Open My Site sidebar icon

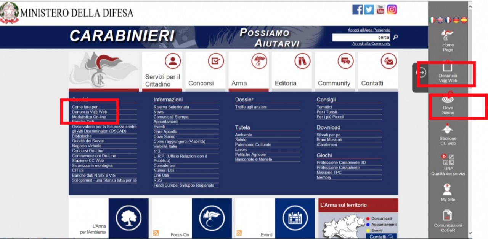[448, 193]
